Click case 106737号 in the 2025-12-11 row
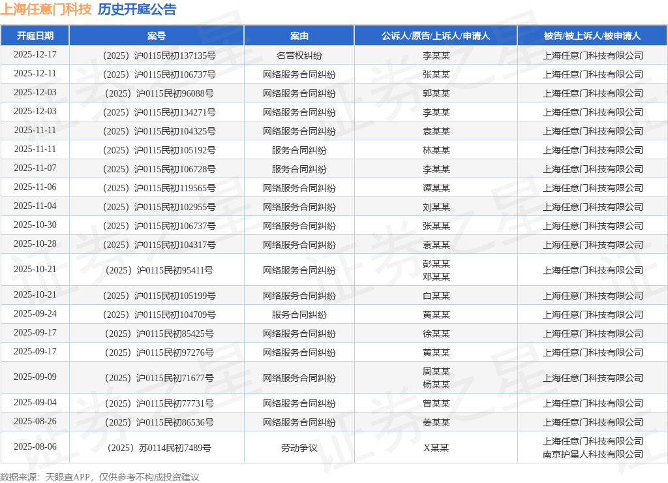The width and height of the screenshot is (668, 483). 159,74
